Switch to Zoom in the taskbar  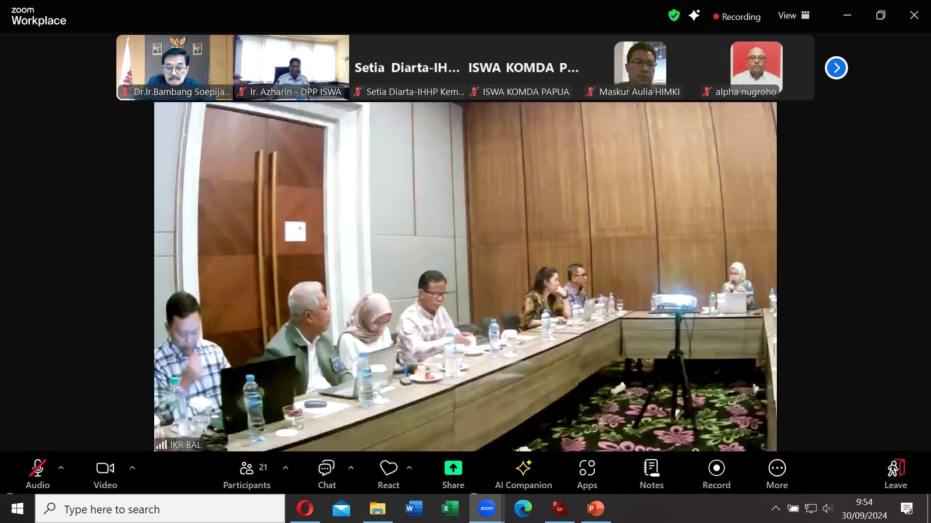[486, 509]
